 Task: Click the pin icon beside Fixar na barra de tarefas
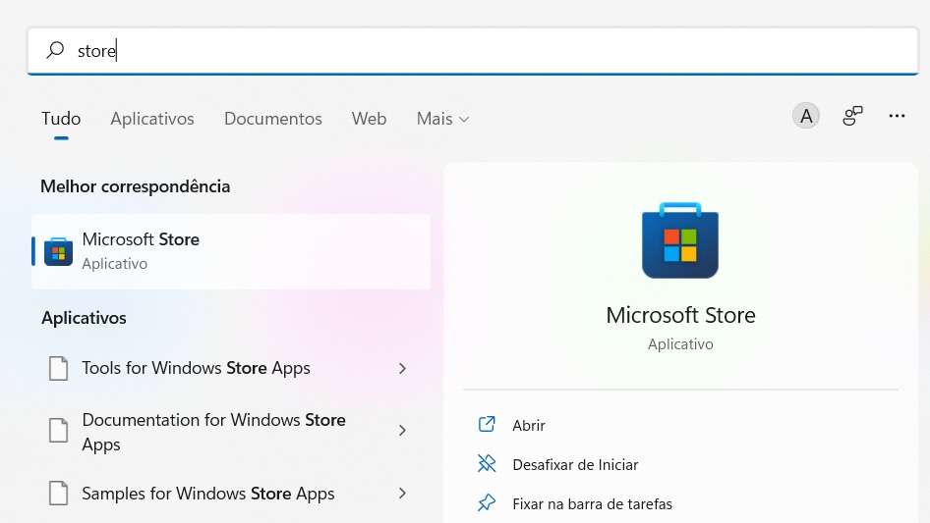tap(487, 502)
